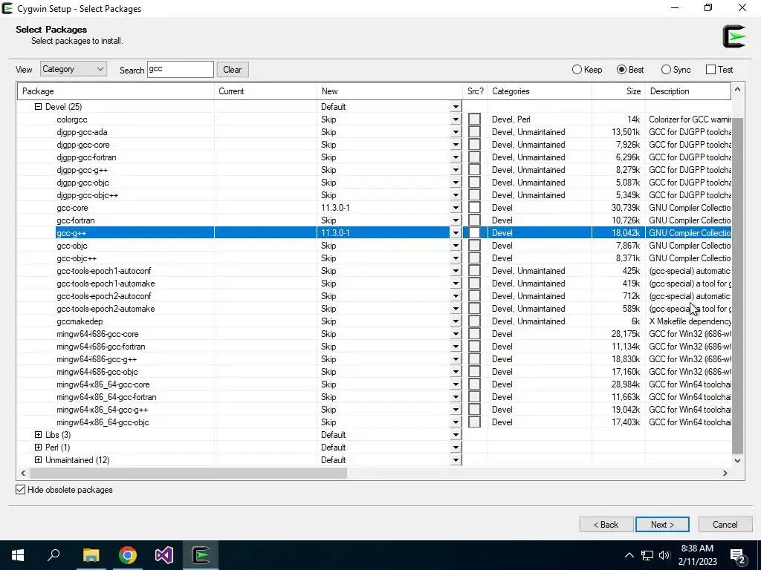Open taskbar search magnifier
The image size is (761, 570).
(54, 555)
